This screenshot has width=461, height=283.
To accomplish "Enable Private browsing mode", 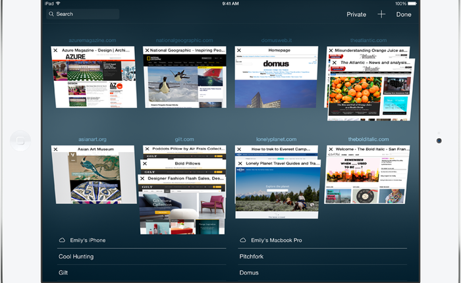I will [356, 14].
